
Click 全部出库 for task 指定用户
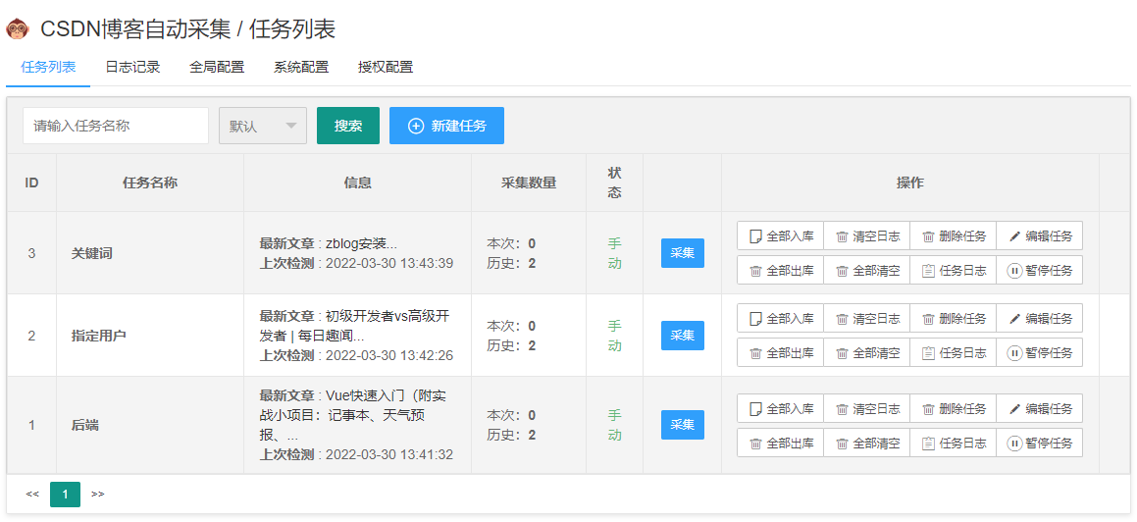pyautogui.click(x=780, y=352)
